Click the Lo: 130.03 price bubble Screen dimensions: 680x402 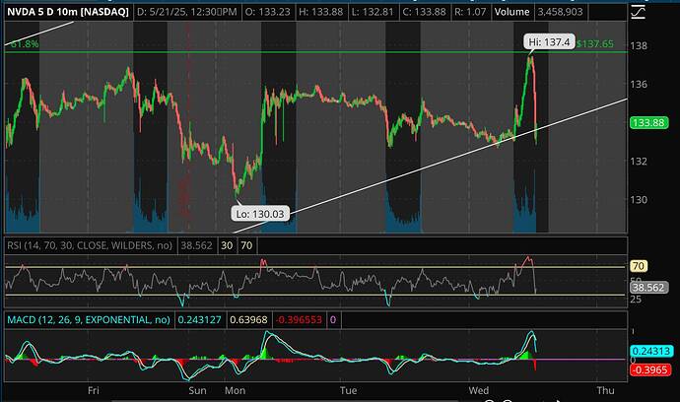(x=260, y=214)
